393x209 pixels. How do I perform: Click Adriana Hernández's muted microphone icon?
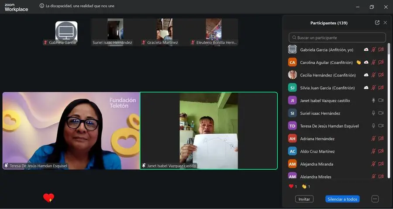(x=373, y=139)
